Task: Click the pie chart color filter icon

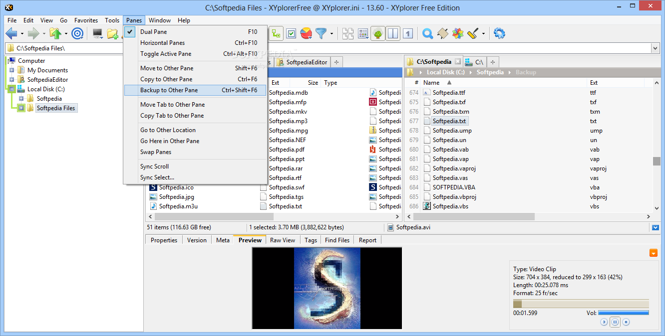Action: point(306,33)
